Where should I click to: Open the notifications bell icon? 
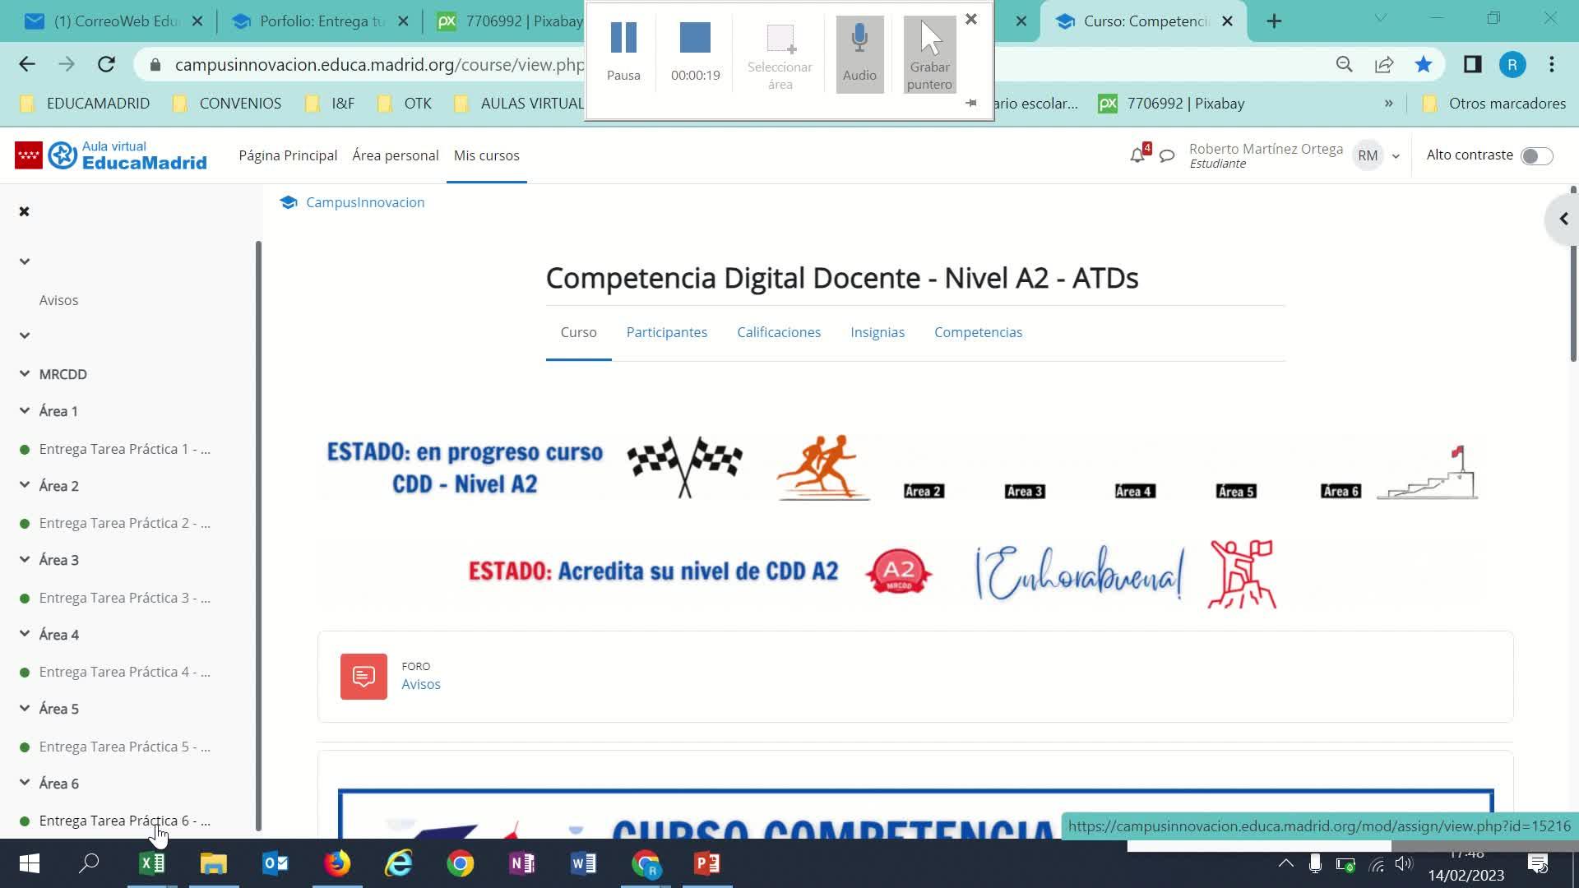[1137, 155]
